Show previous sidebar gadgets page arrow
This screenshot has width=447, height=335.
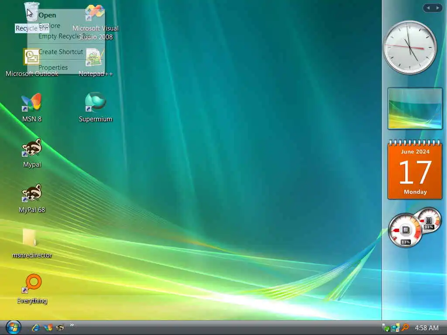pyautogui.click(x=428, y=8)
